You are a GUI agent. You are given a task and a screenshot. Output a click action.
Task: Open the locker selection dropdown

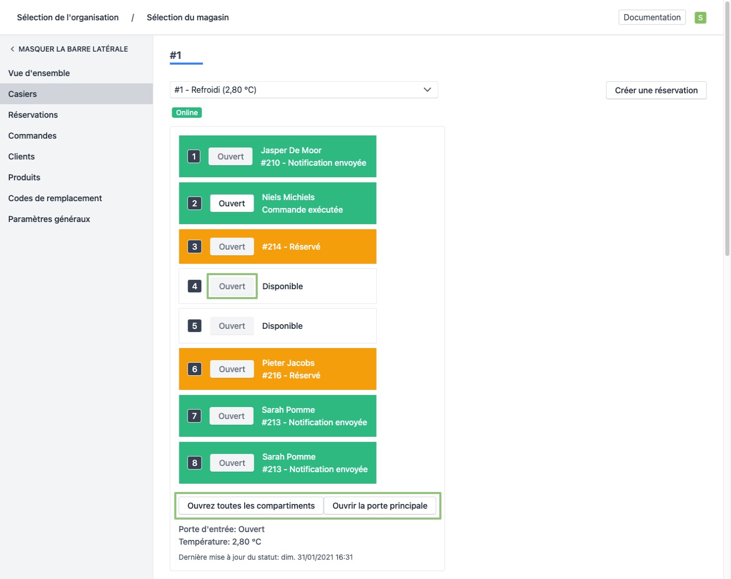(x=304, y=90)
